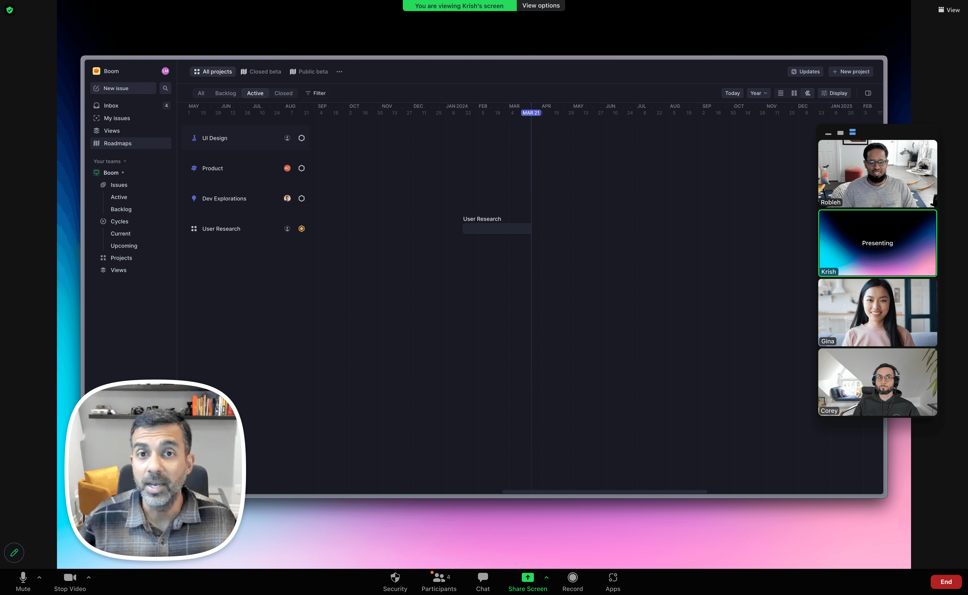Collapse the Boom team tree
The image size is (968, 595).
coord(114,173)
